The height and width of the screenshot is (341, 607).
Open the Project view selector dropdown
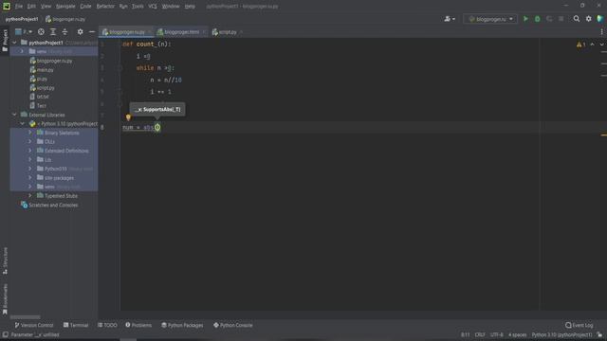[x=24, y=31]
